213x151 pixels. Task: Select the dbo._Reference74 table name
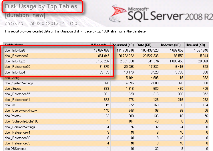[17, 132]
